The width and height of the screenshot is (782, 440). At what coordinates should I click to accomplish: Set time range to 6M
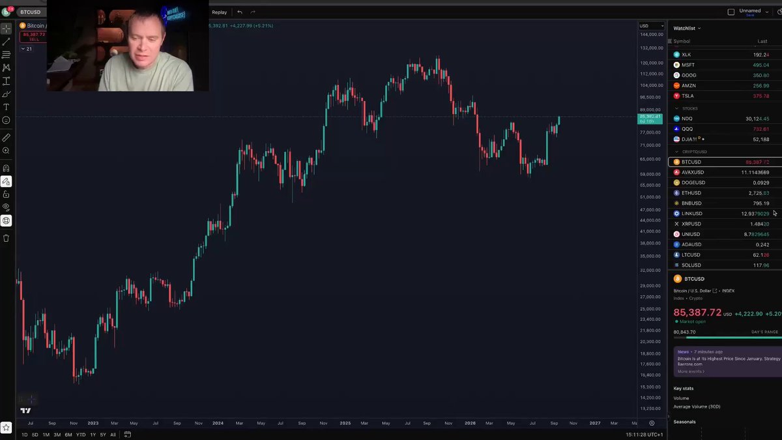coord(68,435)
